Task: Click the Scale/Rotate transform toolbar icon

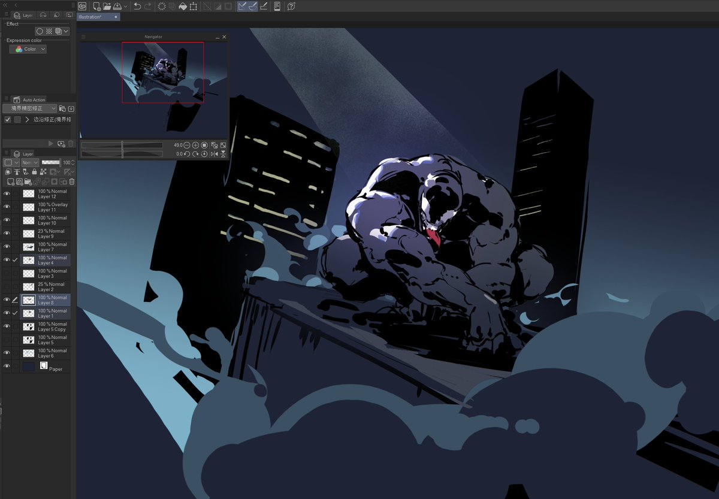Action: tap(194, 6)
